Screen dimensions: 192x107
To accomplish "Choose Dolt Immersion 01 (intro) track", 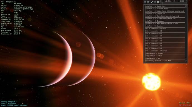I will point(165,28).
